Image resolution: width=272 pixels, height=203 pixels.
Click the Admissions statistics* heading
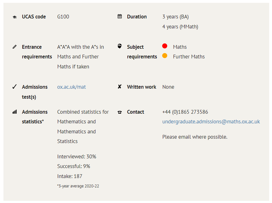35,117
